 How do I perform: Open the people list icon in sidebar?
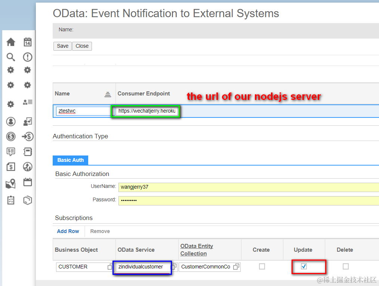28,102
